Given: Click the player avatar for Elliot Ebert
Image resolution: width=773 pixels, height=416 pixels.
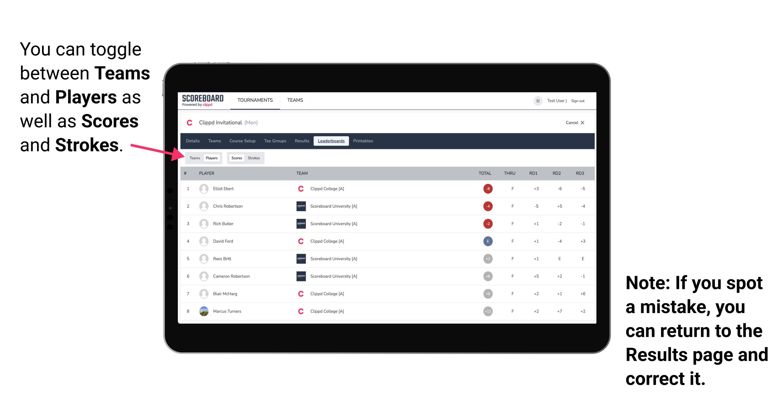Looking at the screenshot, I should click(204, 189).
